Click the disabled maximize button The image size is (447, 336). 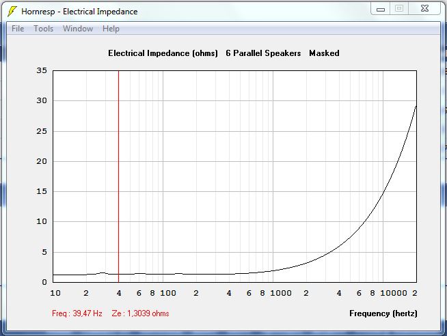[399, 9]
